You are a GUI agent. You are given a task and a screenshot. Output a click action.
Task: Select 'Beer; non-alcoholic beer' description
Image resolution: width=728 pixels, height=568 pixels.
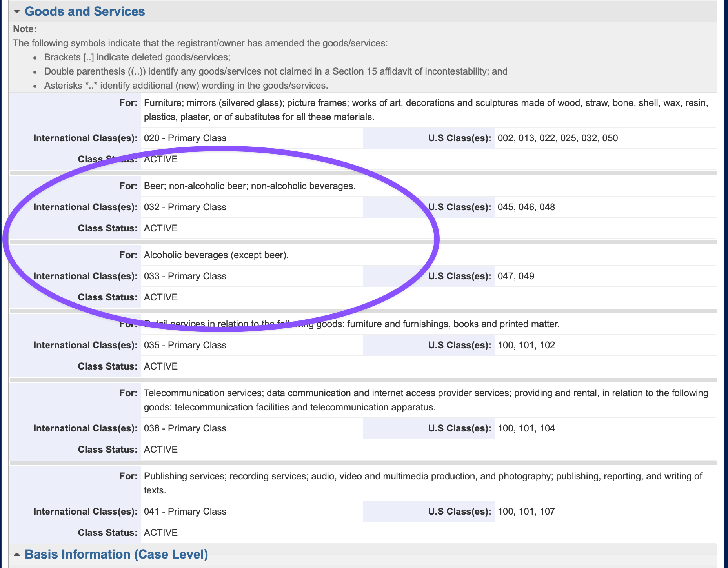(250, 186)
